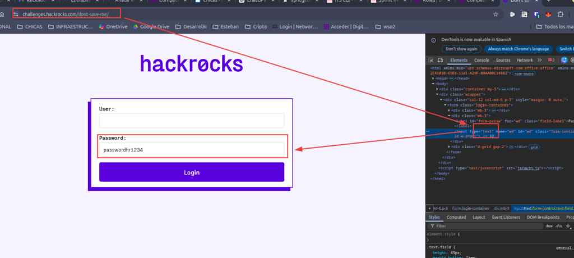Expand the head element node
This screenshot has width=574, height=258.
433,79
